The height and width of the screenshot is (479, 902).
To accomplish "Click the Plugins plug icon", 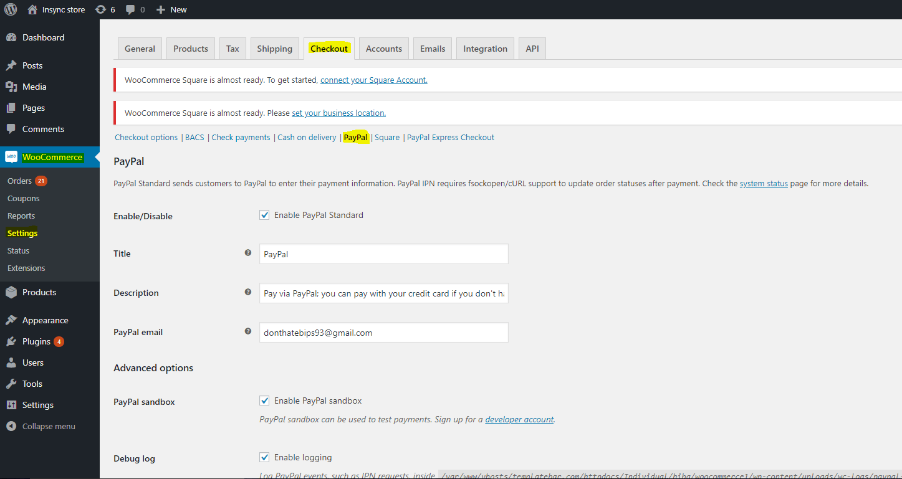I will 11,341.
